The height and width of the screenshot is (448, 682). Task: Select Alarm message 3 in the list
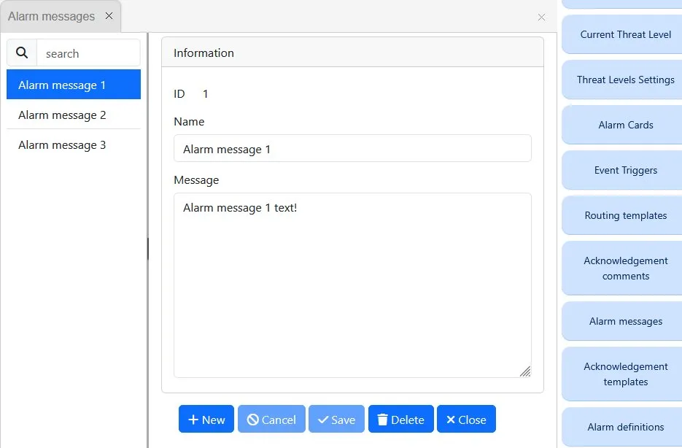(x=62, y=144)
